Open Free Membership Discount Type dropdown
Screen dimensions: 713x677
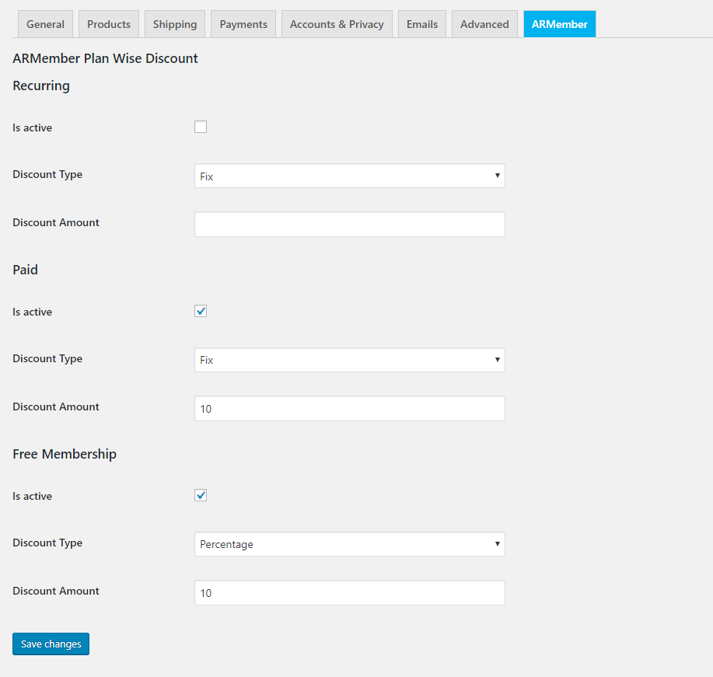(x=350, y=544)
